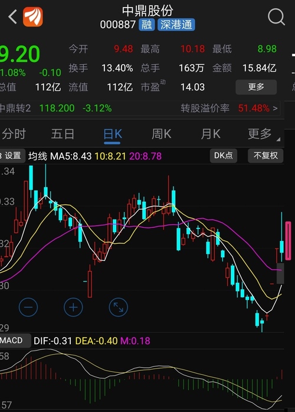
Task: Tap the 中鼎股份 stock title
Action: 147,11
